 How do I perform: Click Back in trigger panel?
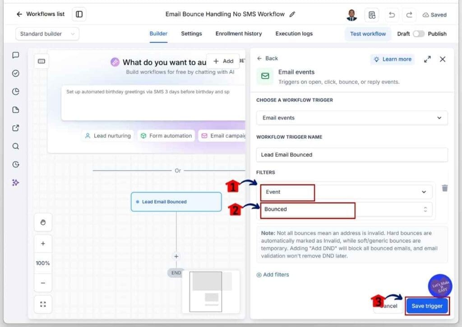coord(267,58)
